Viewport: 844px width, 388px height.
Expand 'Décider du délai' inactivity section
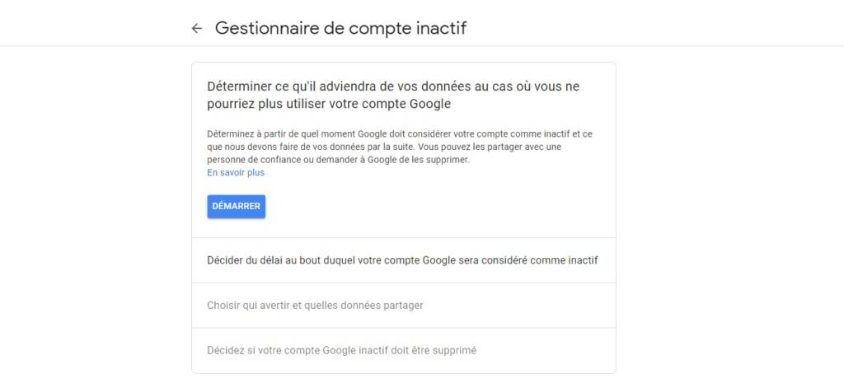coord(402,260)
